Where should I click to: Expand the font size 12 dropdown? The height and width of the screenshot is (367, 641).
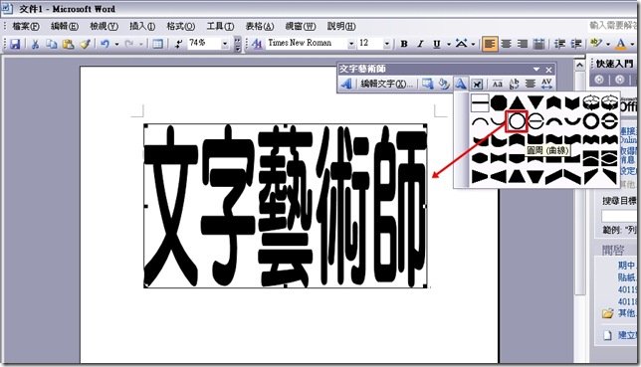(x=387, y=44)
